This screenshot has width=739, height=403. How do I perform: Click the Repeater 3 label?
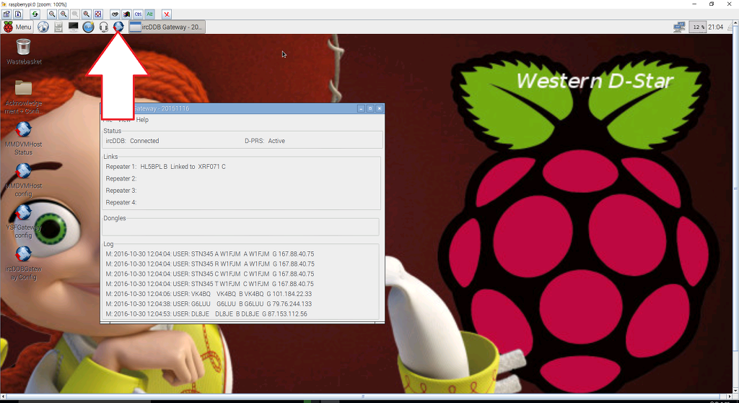pos(121,190)
